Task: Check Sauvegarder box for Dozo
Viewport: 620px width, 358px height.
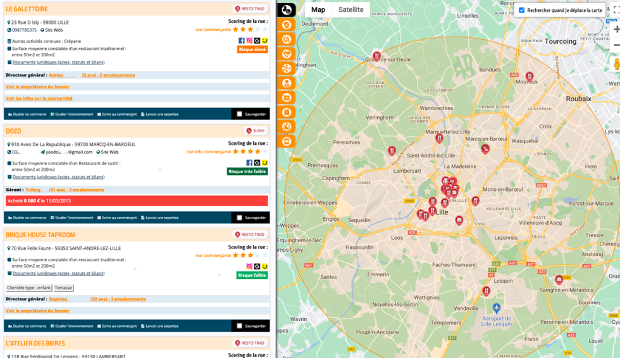Action: coord(239,218)
